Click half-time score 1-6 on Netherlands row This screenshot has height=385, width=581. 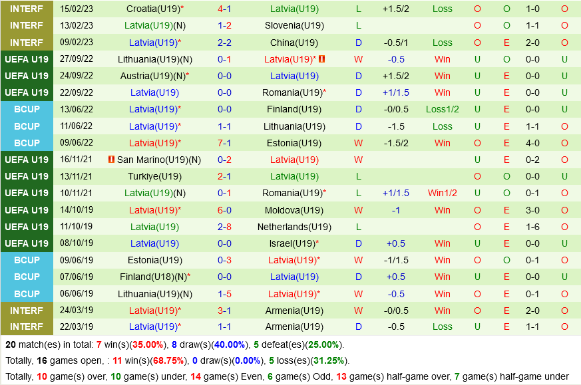pos(532,227)
